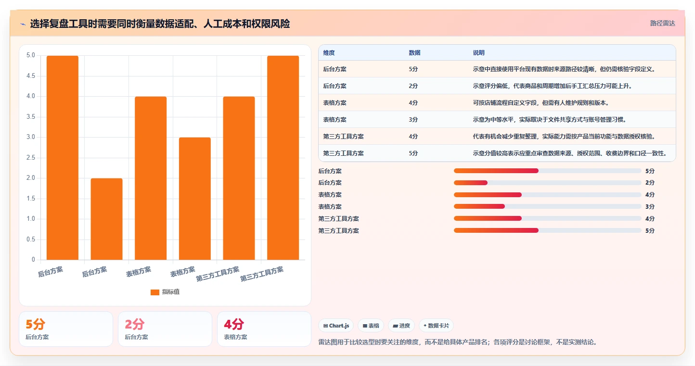Select the description mentioning 核验字段定义

click(x=564, y=69)
